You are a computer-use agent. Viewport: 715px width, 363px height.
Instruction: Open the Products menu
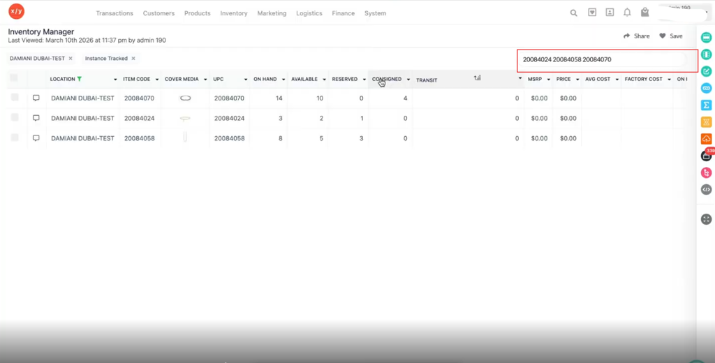198,13
